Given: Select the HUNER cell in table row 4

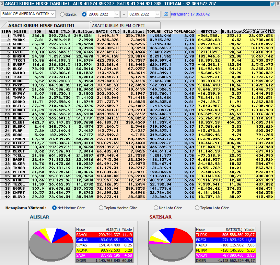Looking at the screenshot, I should coord(20,48).
